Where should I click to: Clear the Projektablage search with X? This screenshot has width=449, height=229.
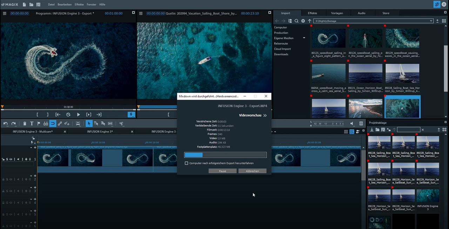click(423, 130)
